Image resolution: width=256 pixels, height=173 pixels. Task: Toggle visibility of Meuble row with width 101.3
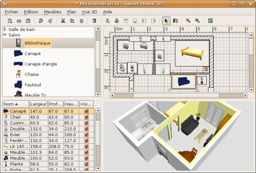[x=86, y=153]
